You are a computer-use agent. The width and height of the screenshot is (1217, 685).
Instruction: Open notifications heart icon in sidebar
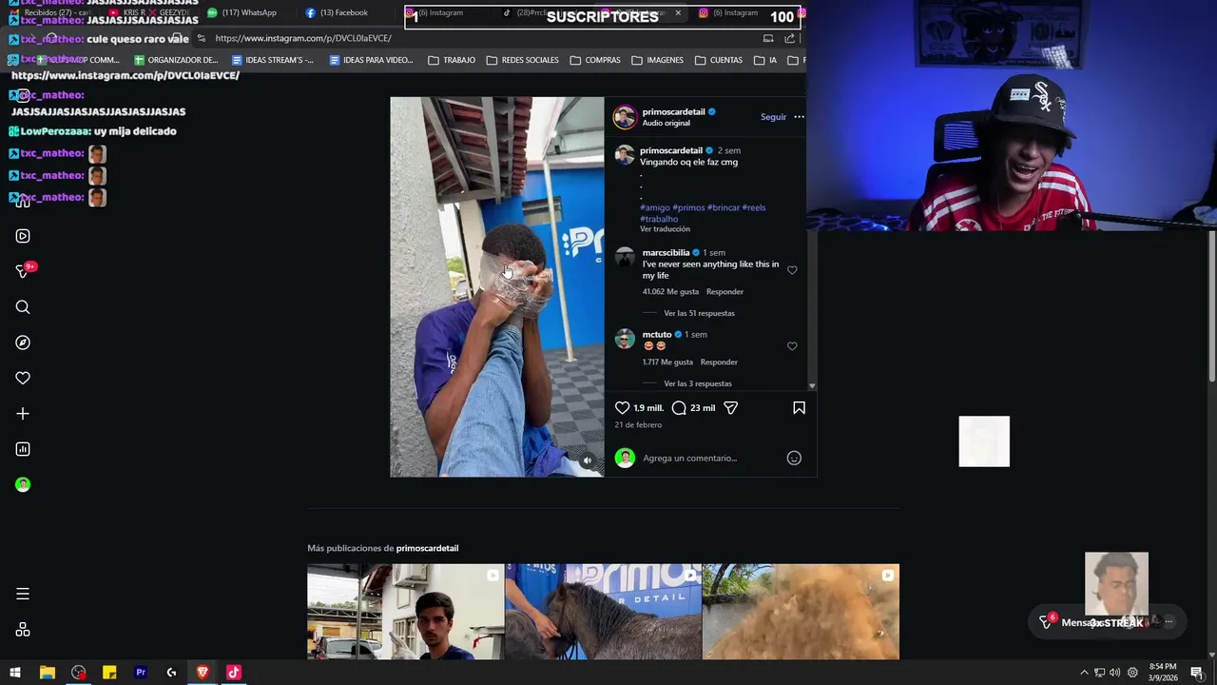point(23,378)
